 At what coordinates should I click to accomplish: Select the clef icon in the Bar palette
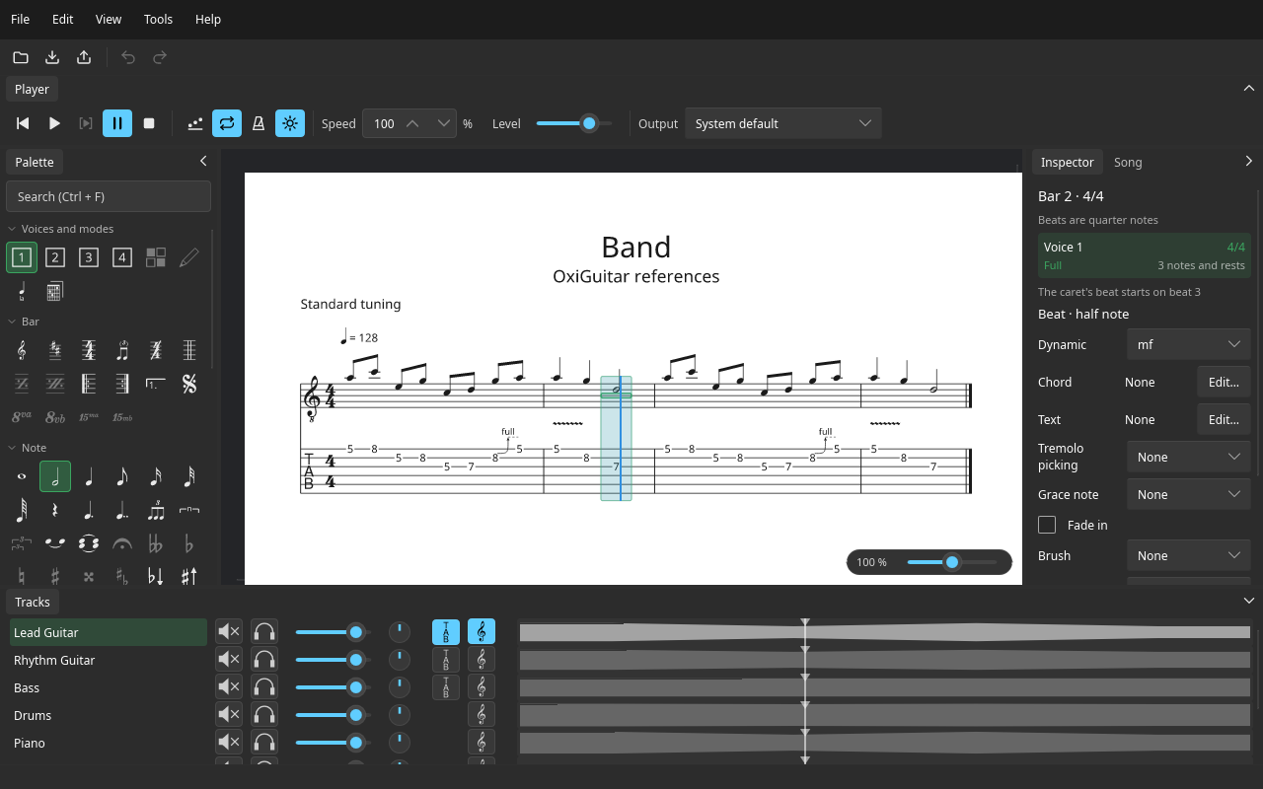coord(22,350)
